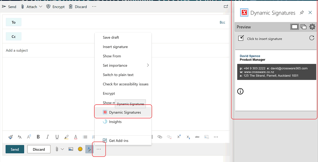Refresh the signature preview
The width and height of the screenshot is (318, 162).
(312, 38)
